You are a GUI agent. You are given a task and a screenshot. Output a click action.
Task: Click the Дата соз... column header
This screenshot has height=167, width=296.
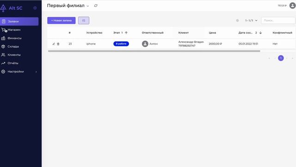(246, 32)
